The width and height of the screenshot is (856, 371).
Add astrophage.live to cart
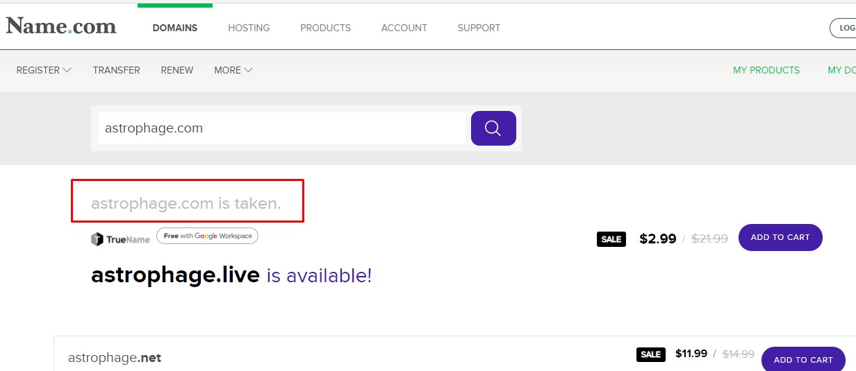[x=780, y=237]
